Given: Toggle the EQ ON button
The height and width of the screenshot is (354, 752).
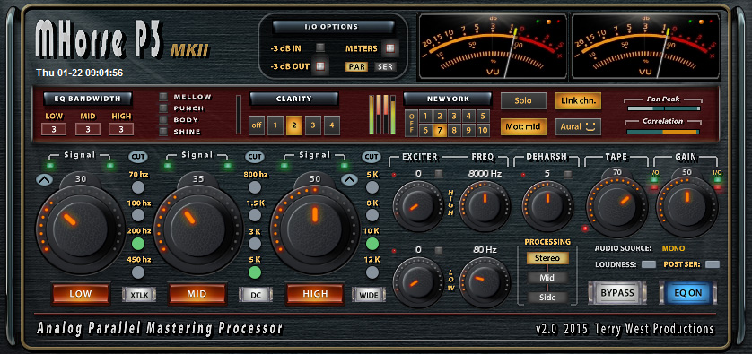Looking at the screenshot, I should pos(687,293).
